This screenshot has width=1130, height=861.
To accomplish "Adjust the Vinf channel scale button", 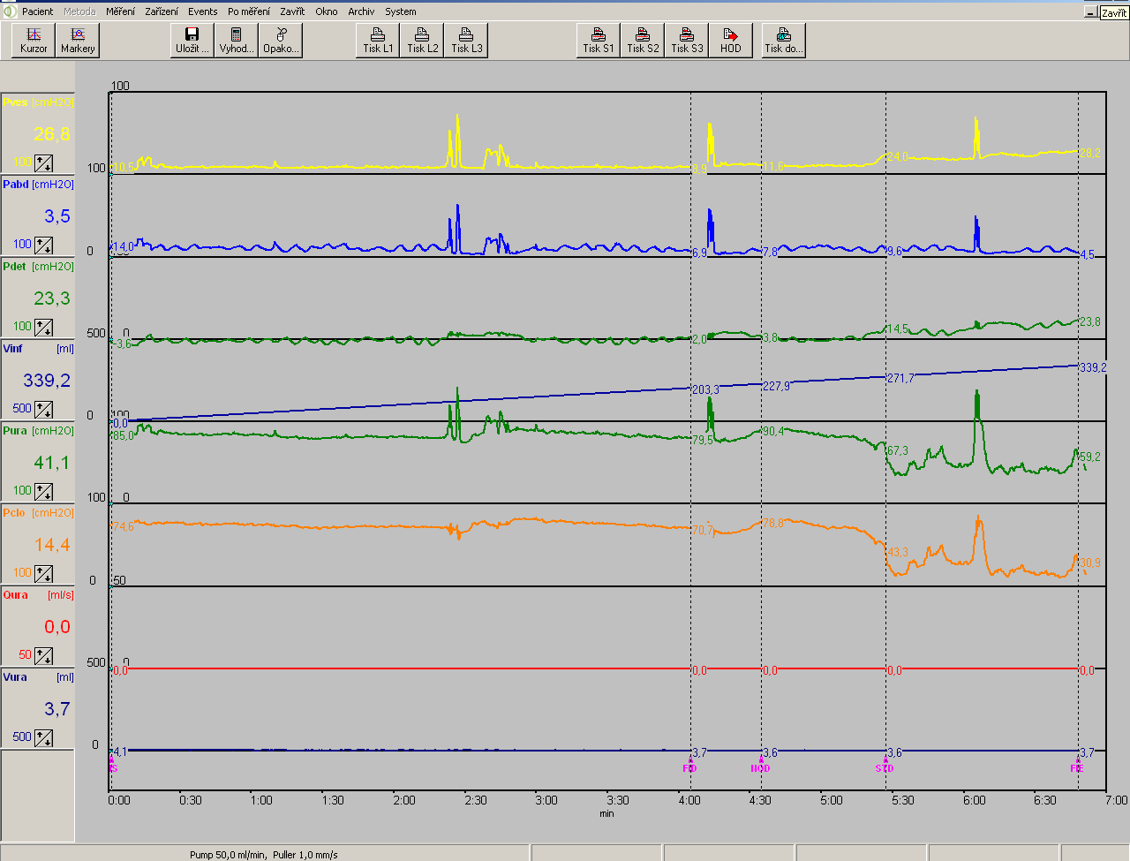I will pos(43,409).
